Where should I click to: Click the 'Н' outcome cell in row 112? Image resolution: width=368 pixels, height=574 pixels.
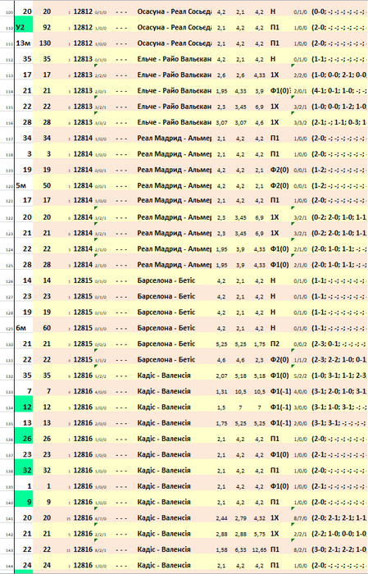pos(273,59)
